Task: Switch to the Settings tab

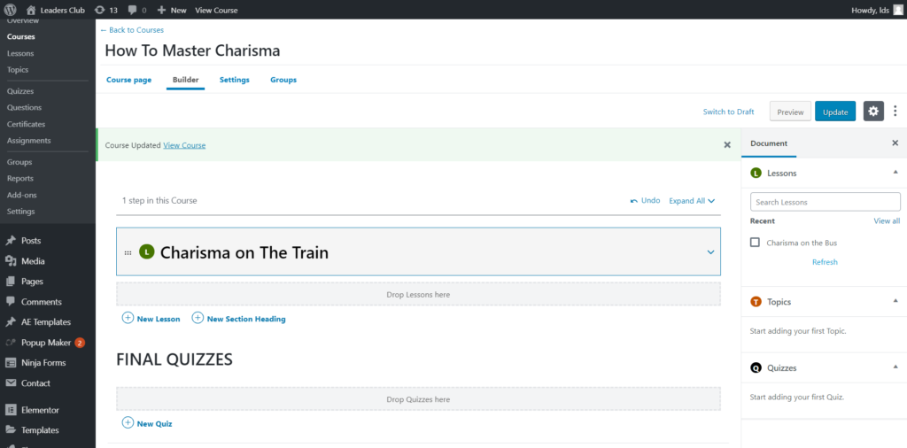Action: 234,80
